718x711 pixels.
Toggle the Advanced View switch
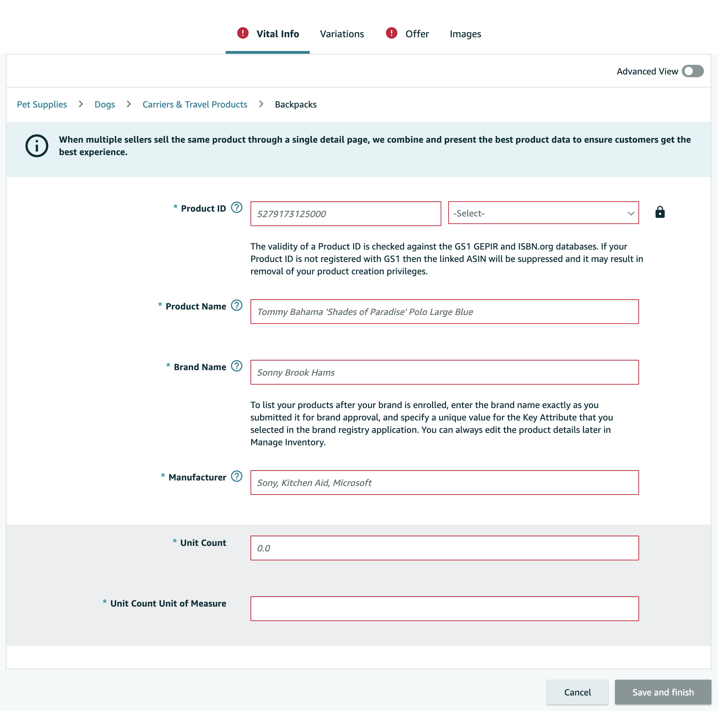[x=693, y=71]
